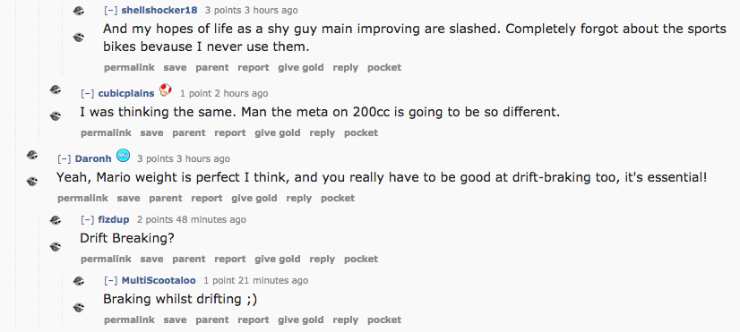The width and height of the screenshot is (740, 332).
Task: Downvote shellshocker18's comment with lower shell icon
Action: click(x=79, y=37)
